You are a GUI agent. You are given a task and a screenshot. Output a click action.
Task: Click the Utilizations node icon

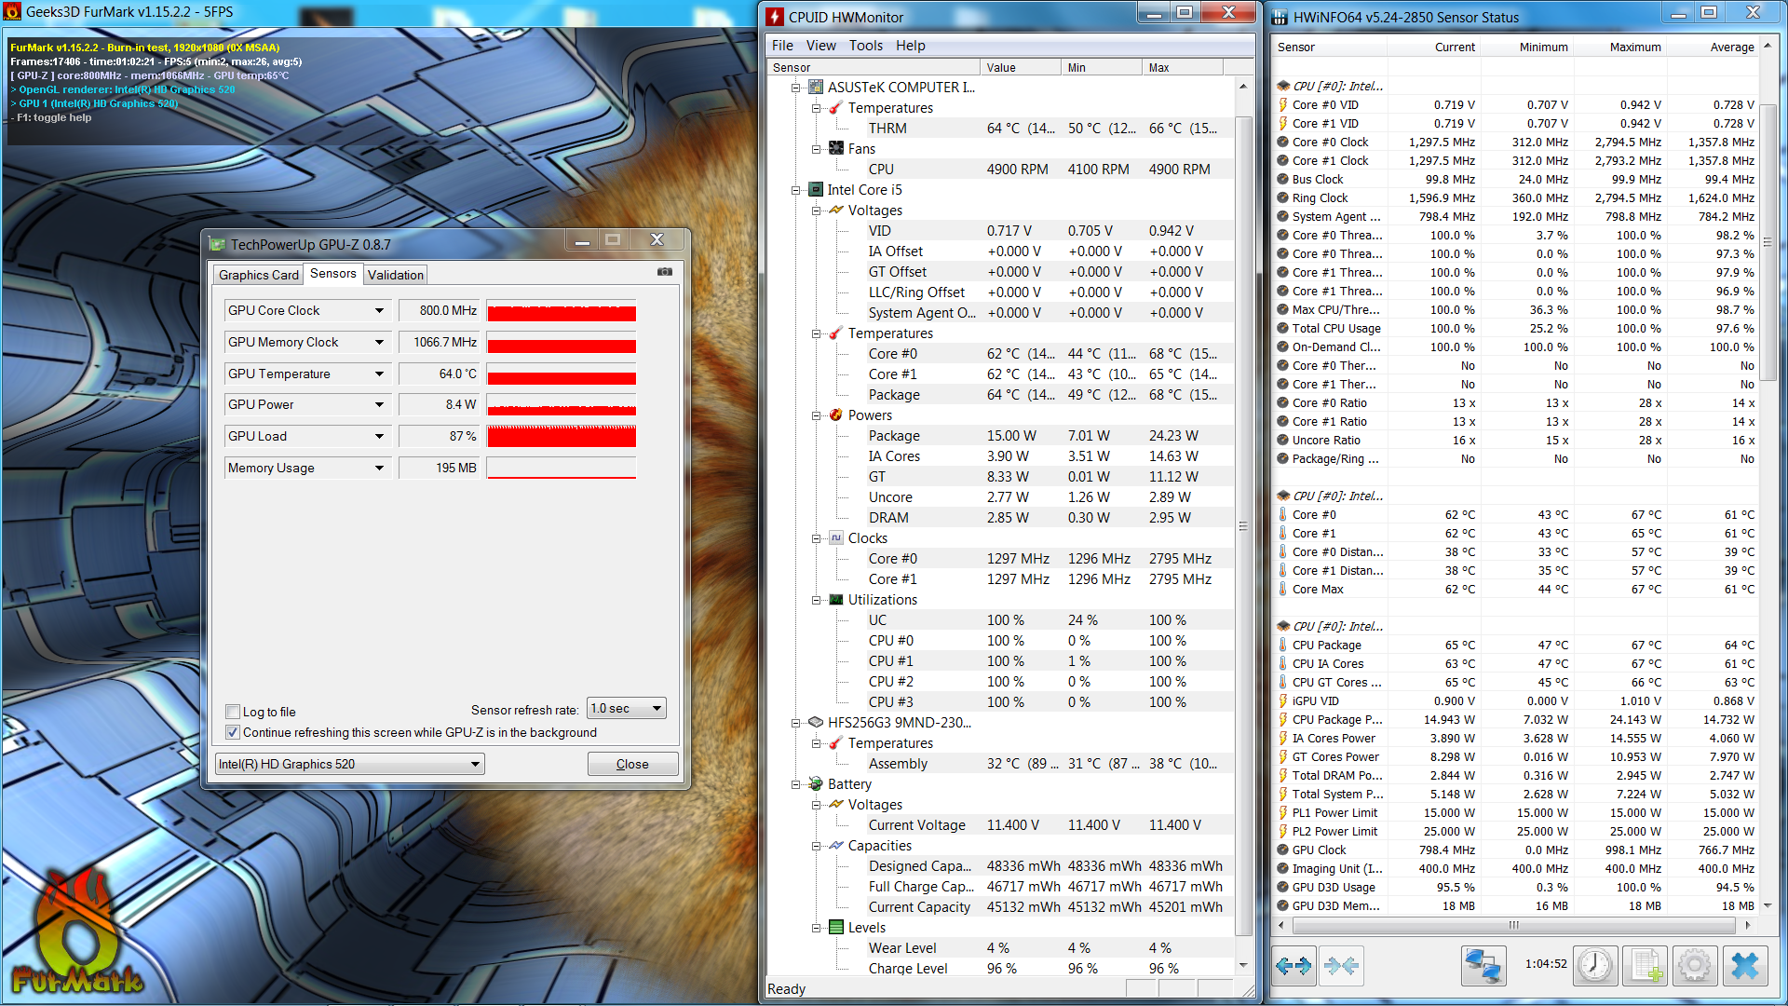836,599
